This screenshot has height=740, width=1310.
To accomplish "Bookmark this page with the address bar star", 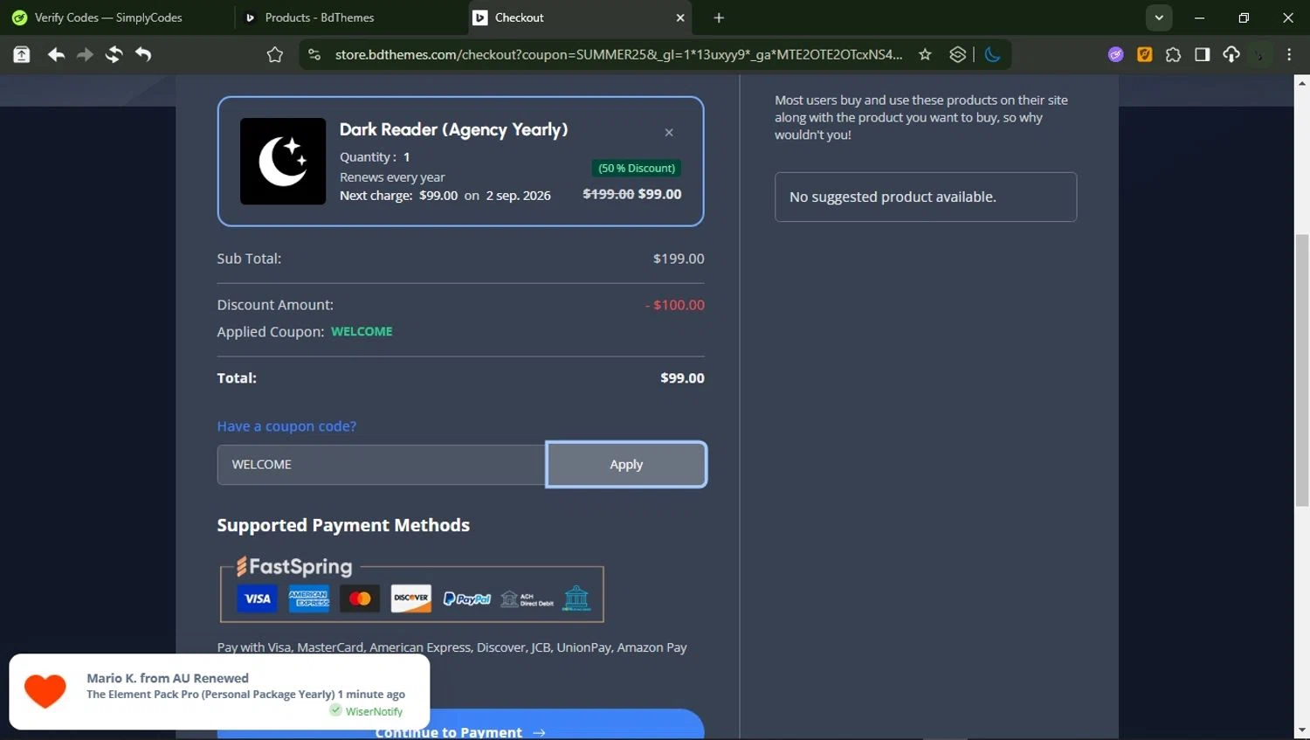I will [925, 55].
